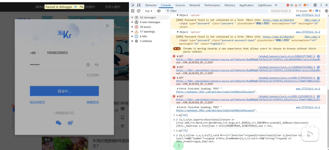
Task: Click the 验证码登录 verification code login link
Action: [37, 102]
